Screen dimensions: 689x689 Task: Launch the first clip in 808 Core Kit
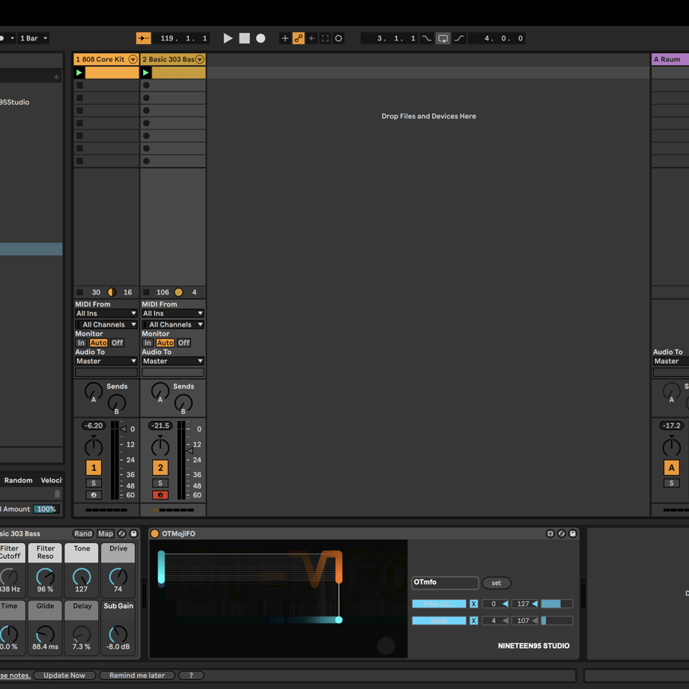coord(79,73)
